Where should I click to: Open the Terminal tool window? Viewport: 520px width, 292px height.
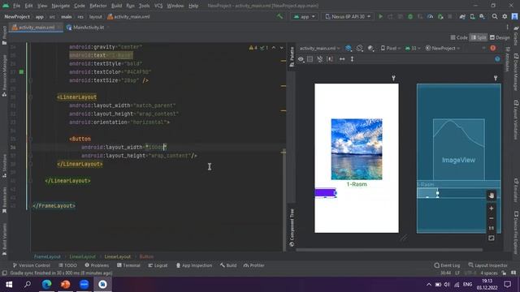pos(128,265)
